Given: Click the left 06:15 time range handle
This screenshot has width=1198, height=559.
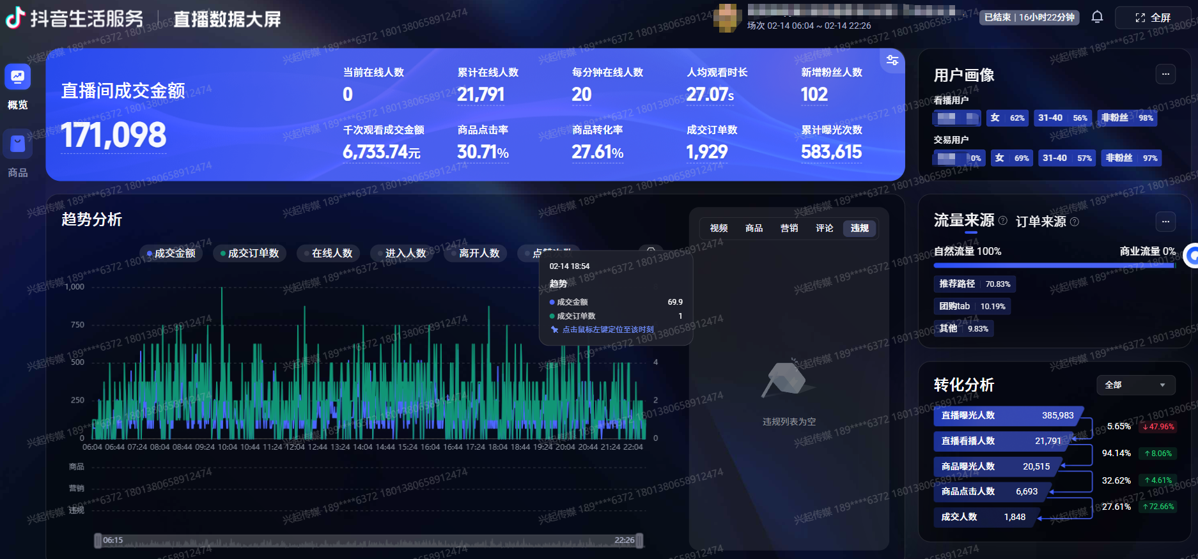Looking at the screenshot, I should coord(98,540).
